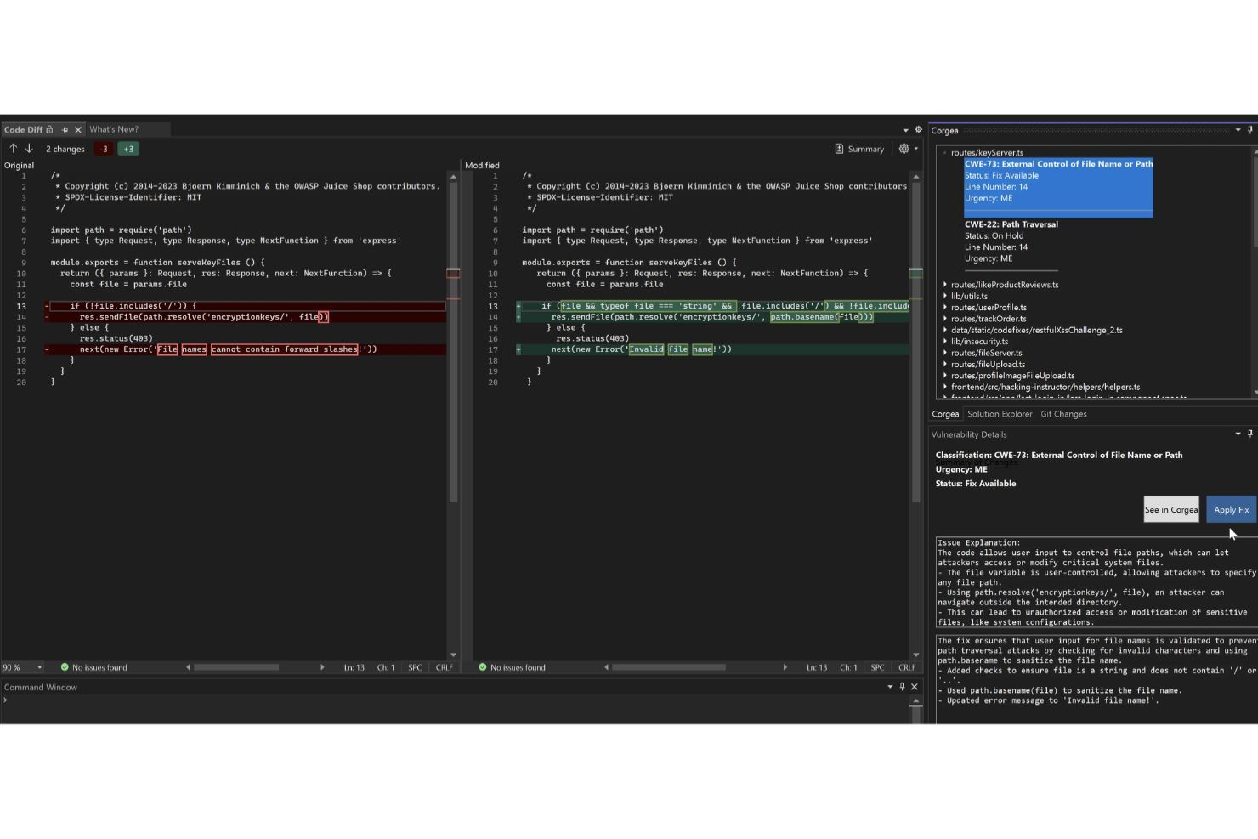Open diff settings gear icon
This screenshot has width=1258, height=839.
[904, 149]
